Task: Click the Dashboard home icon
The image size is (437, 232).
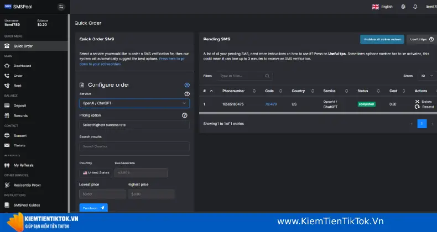Action: (x=7, y=66)
